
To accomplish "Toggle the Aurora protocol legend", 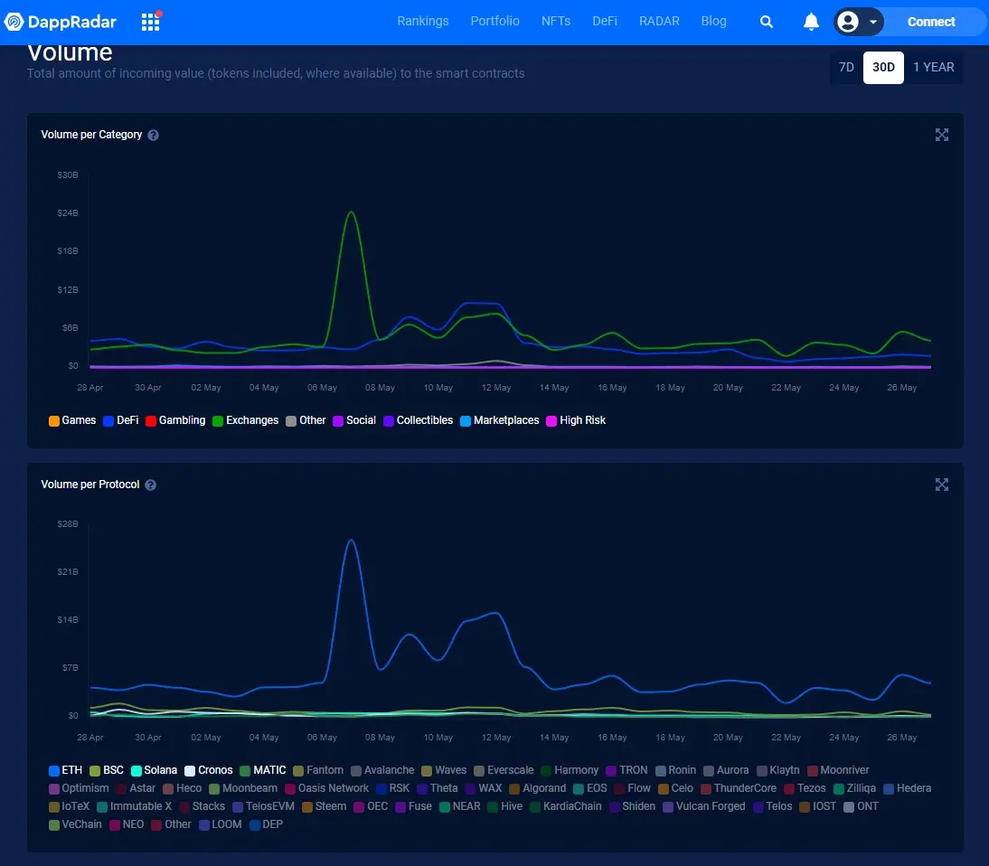I will tap(726, 771).
